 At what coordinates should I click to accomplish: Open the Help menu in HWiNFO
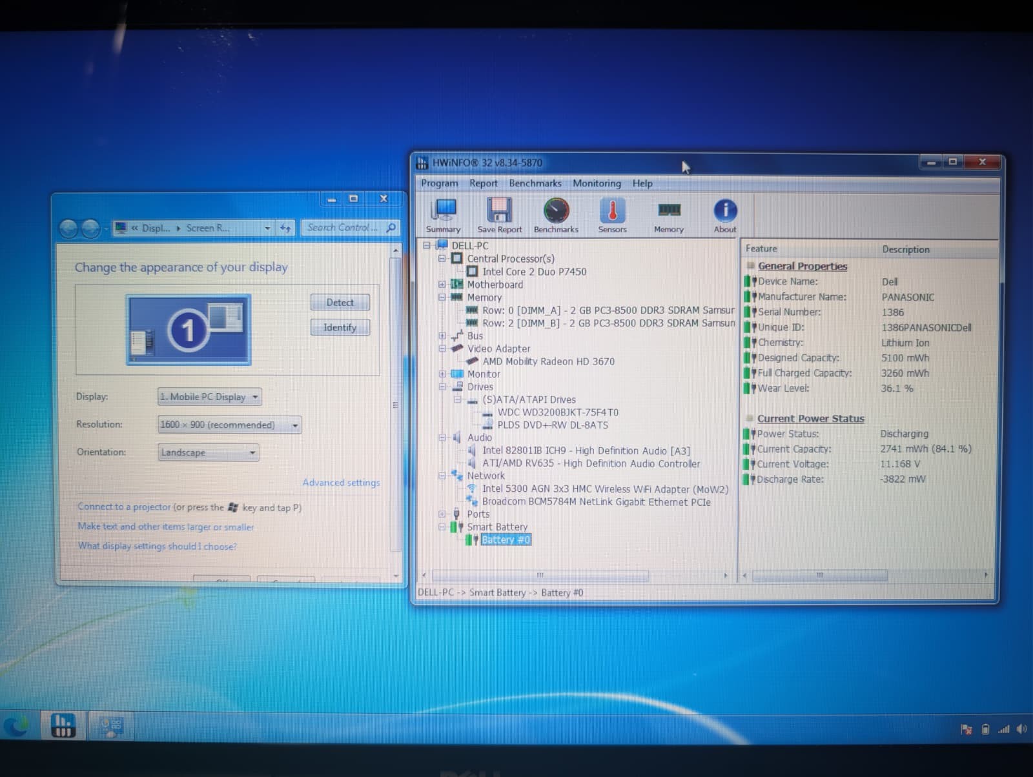point(642,183)
